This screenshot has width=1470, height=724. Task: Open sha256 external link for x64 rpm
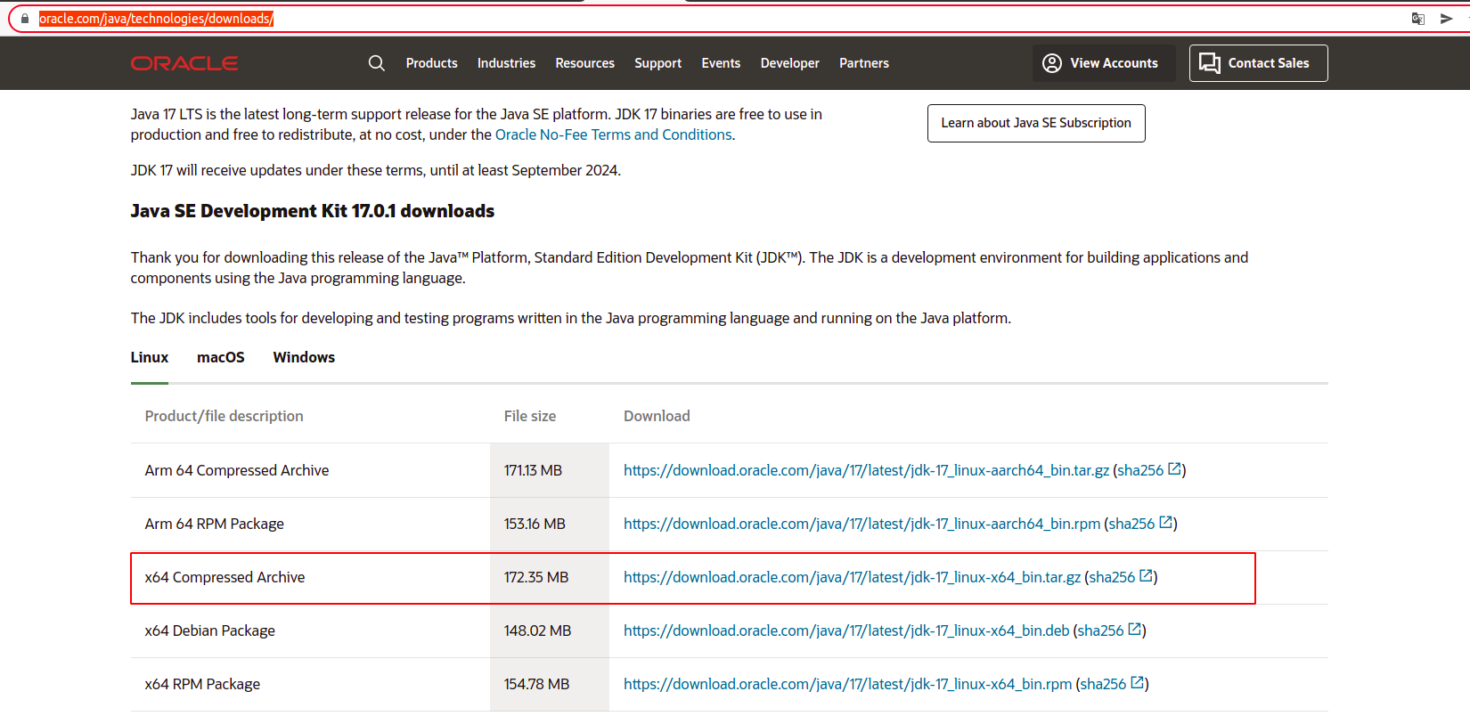coord(1112,684)
